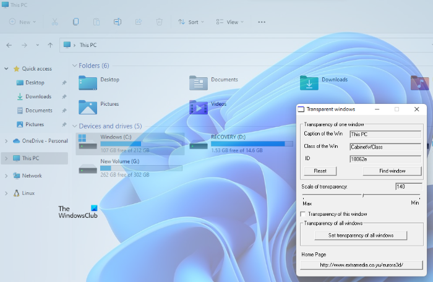Open the Videos folder icon

click(x=197, y=106)
